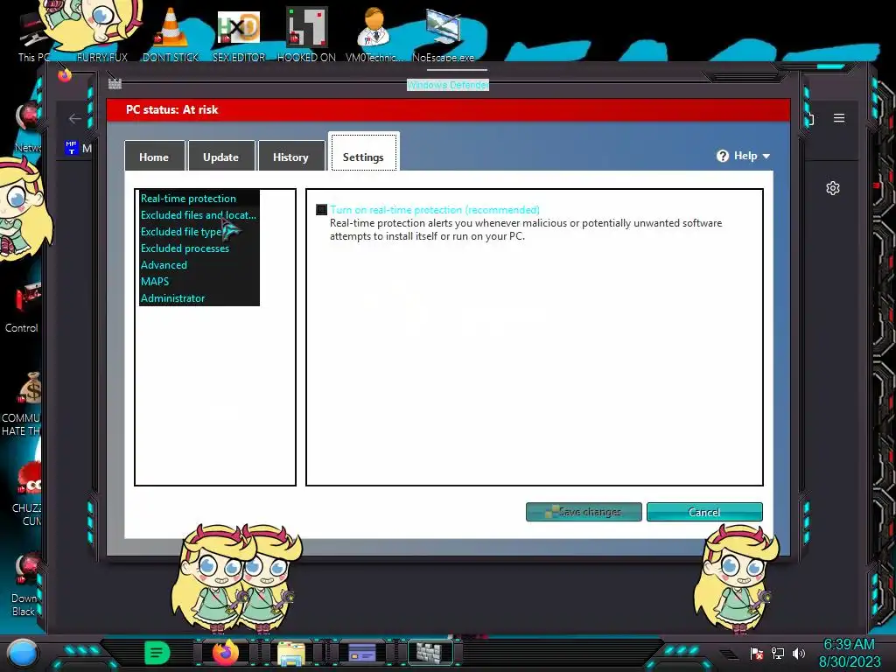896x672 pixels.
Task: Select Administrator in settings list
Action: (172, 297)
